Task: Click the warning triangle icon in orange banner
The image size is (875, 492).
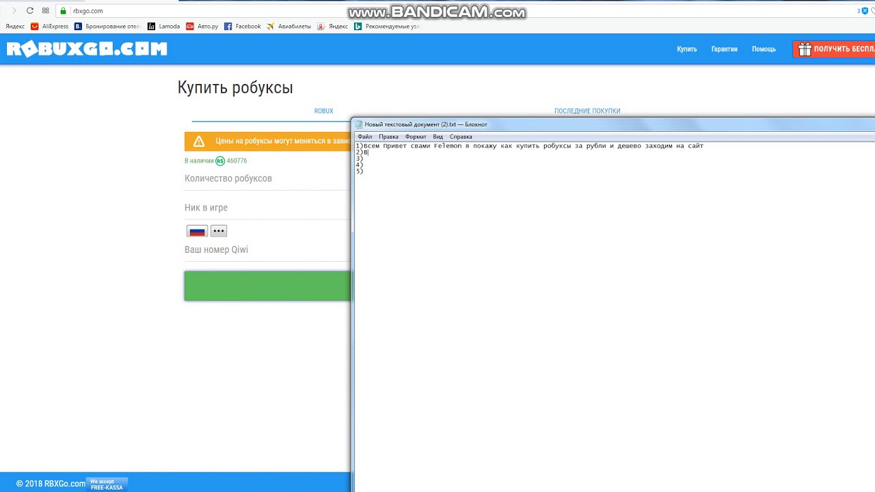Action: click(x=199, y=141)
